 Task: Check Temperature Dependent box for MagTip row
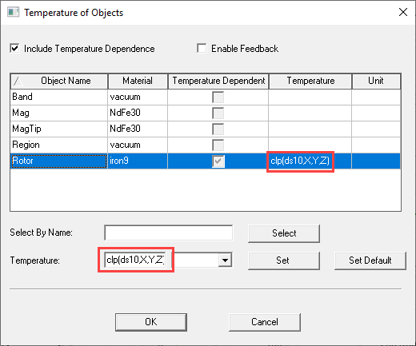pyautogui.click(x=218, y=129)
